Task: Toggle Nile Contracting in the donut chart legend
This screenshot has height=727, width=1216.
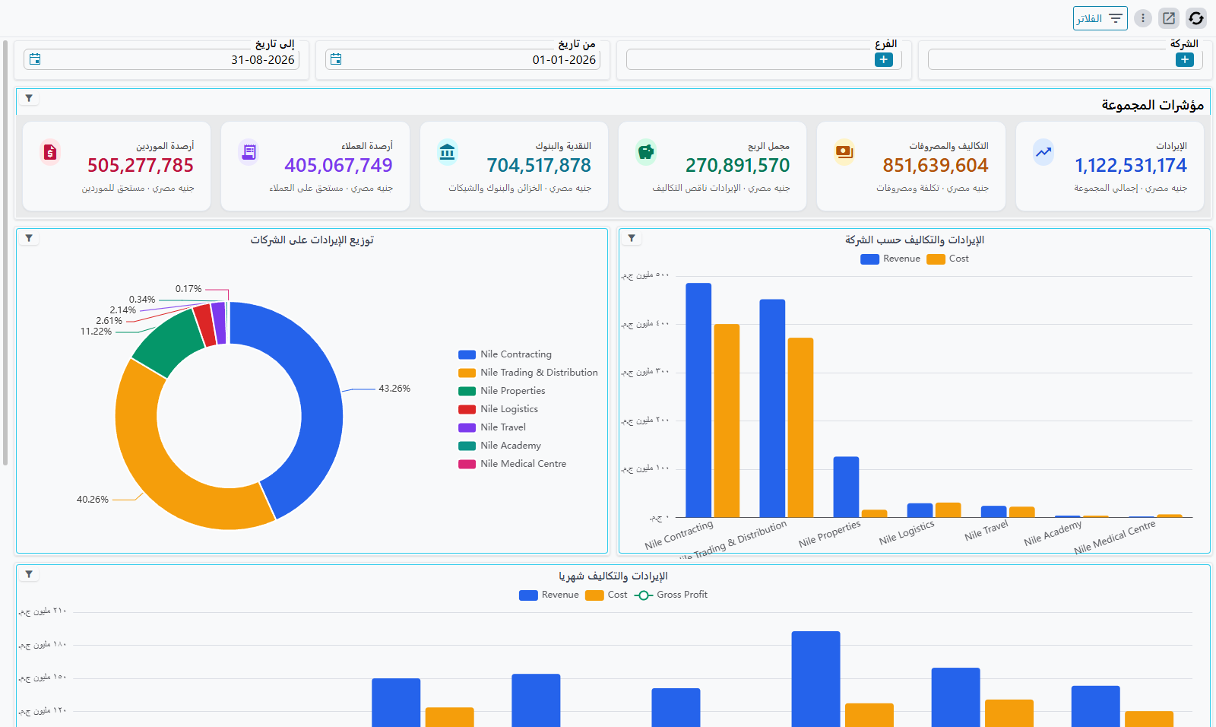Action: 505,354
